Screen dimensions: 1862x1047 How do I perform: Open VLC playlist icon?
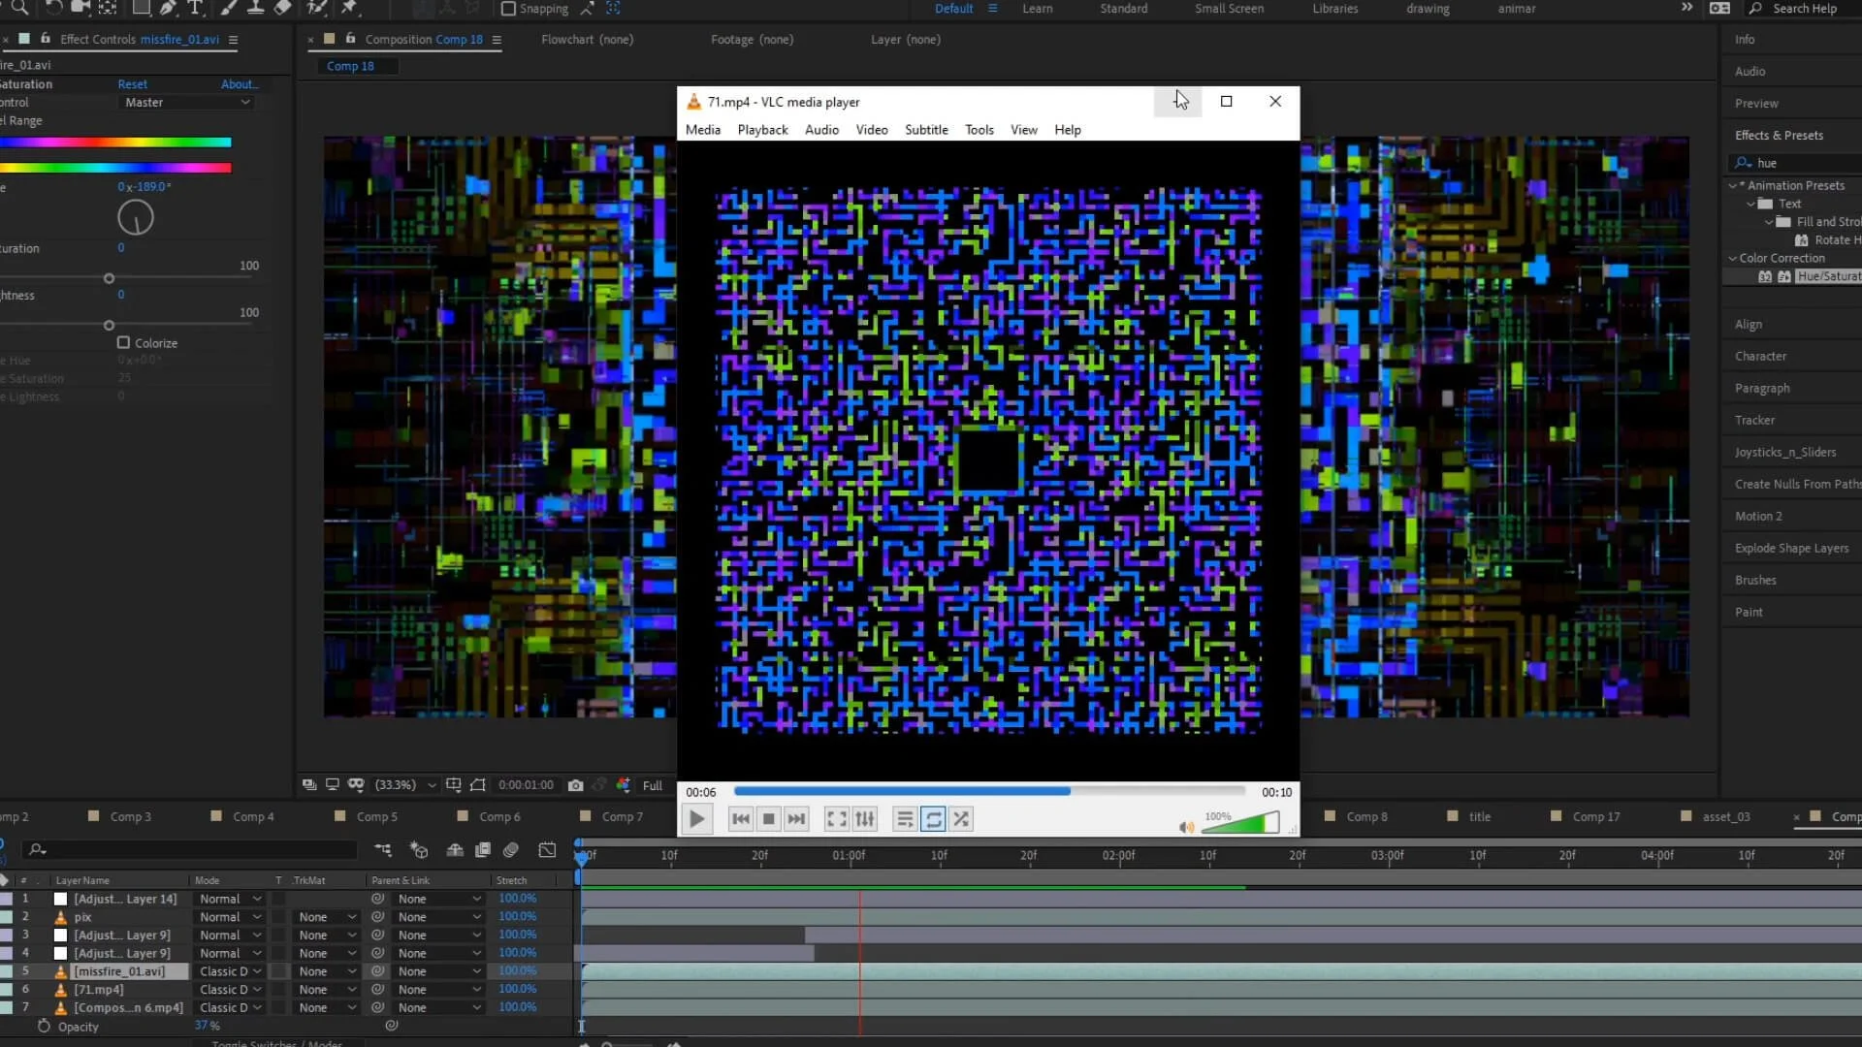[x=904, y=819]
